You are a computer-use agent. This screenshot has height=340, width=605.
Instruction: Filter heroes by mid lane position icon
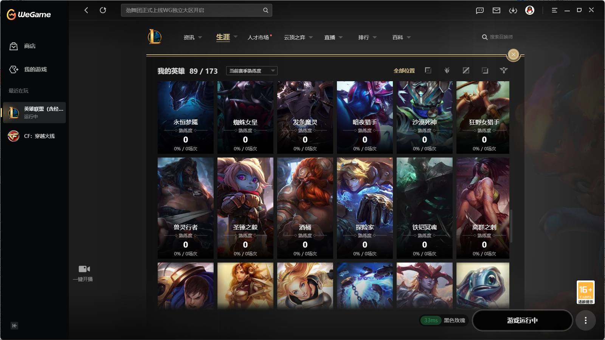click(x=466, y=70)
